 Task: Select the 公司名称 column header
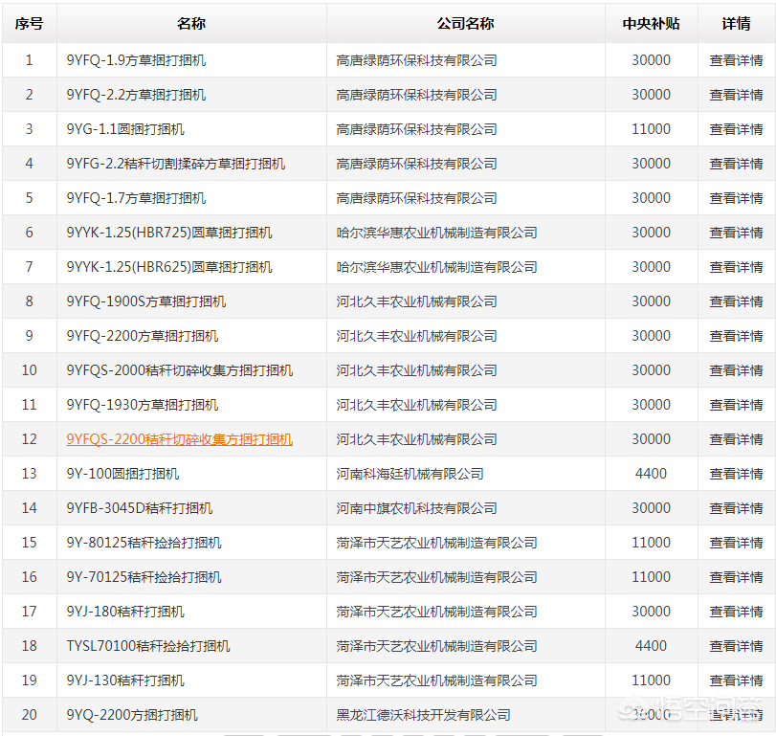465,23
